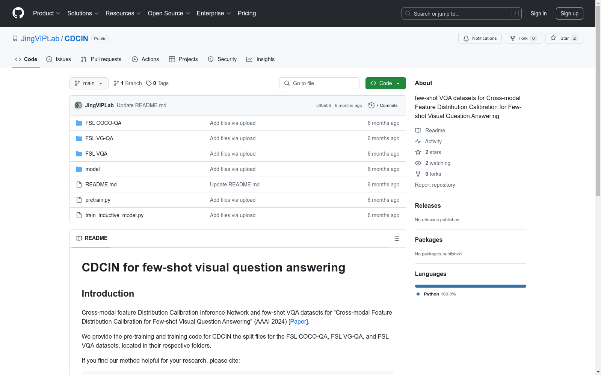The height and width of the screenshot is (375, 601).
Task: Click the Sign in link
Action: point(539,13)
